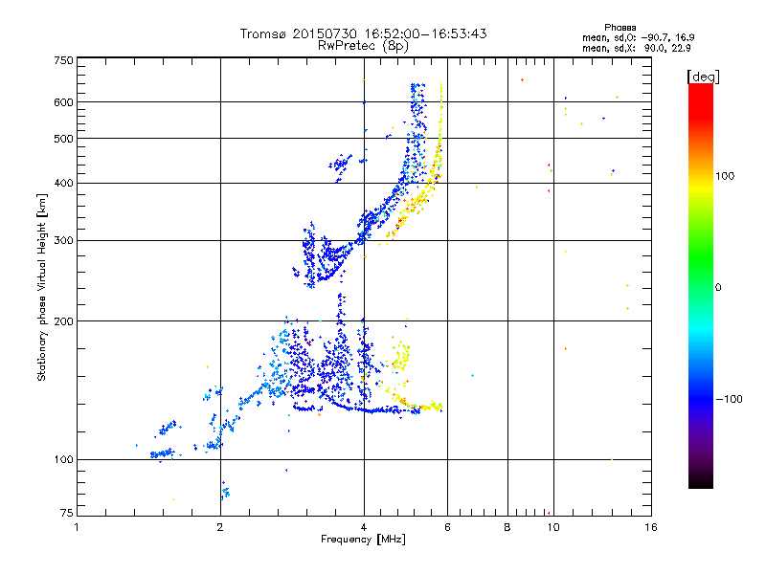This screenshot has height=574, width=766.
Task: Select the 'RwPretec (8p)' subtitle
Action: click(363, 46)
